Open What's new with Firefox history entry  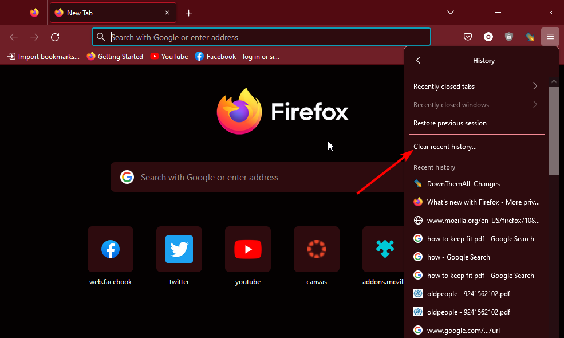(x=476, y=202)
